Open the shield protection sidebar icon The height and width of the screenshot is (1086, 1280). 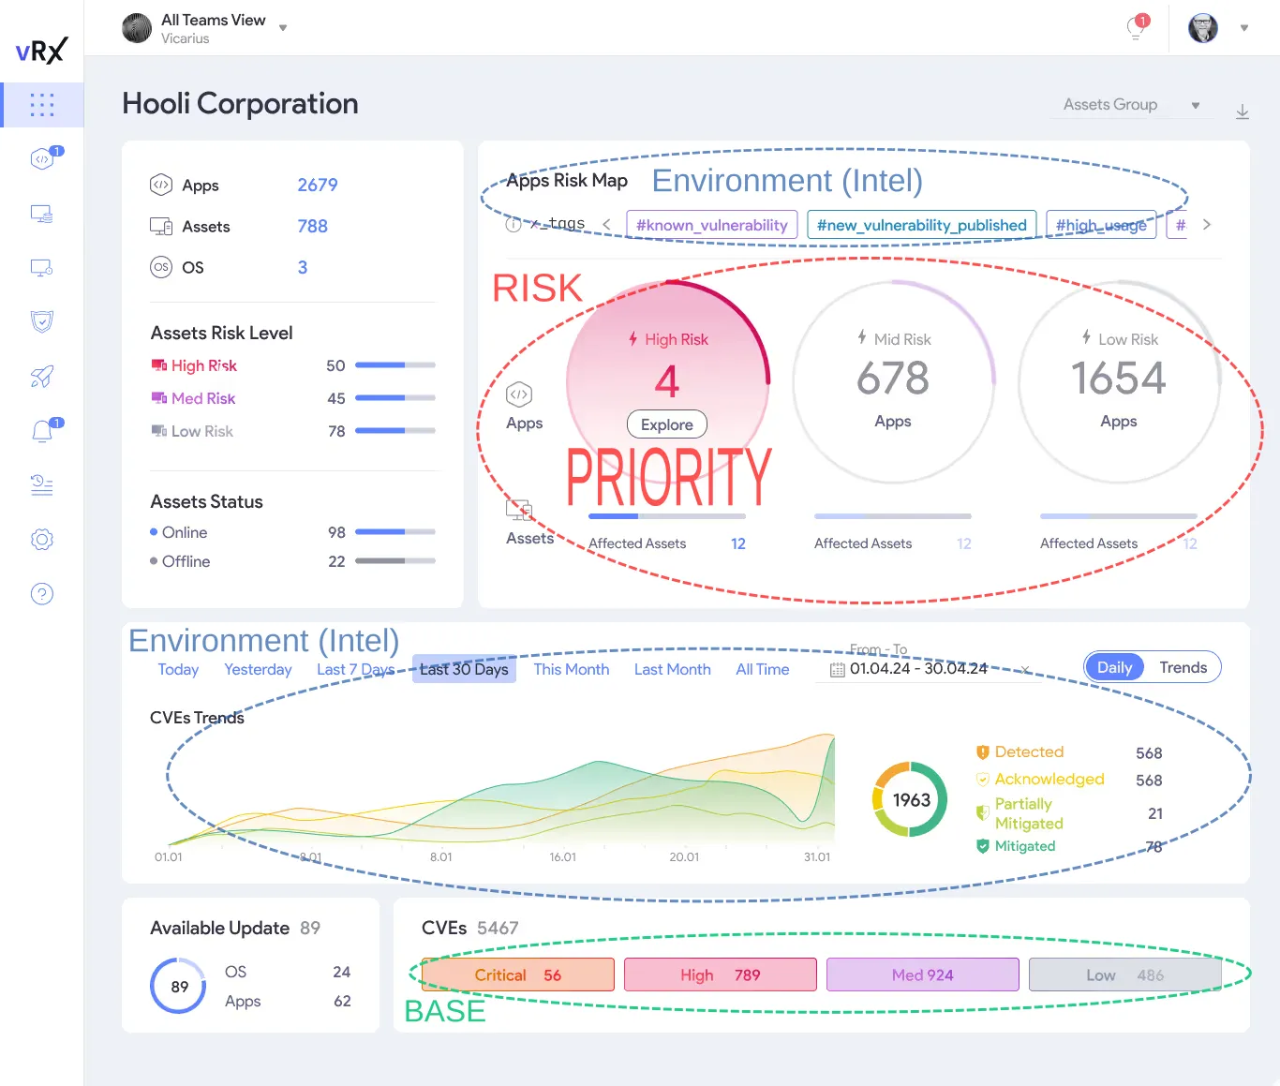tap(42, 322)
